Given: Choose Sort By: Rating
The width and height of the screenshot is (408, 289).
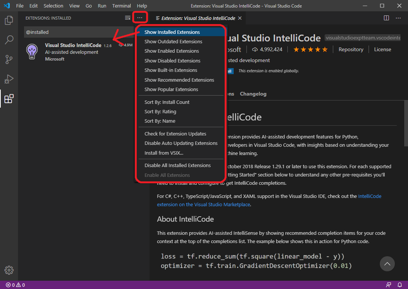Looking at the screenshot, I should point(181,111).
